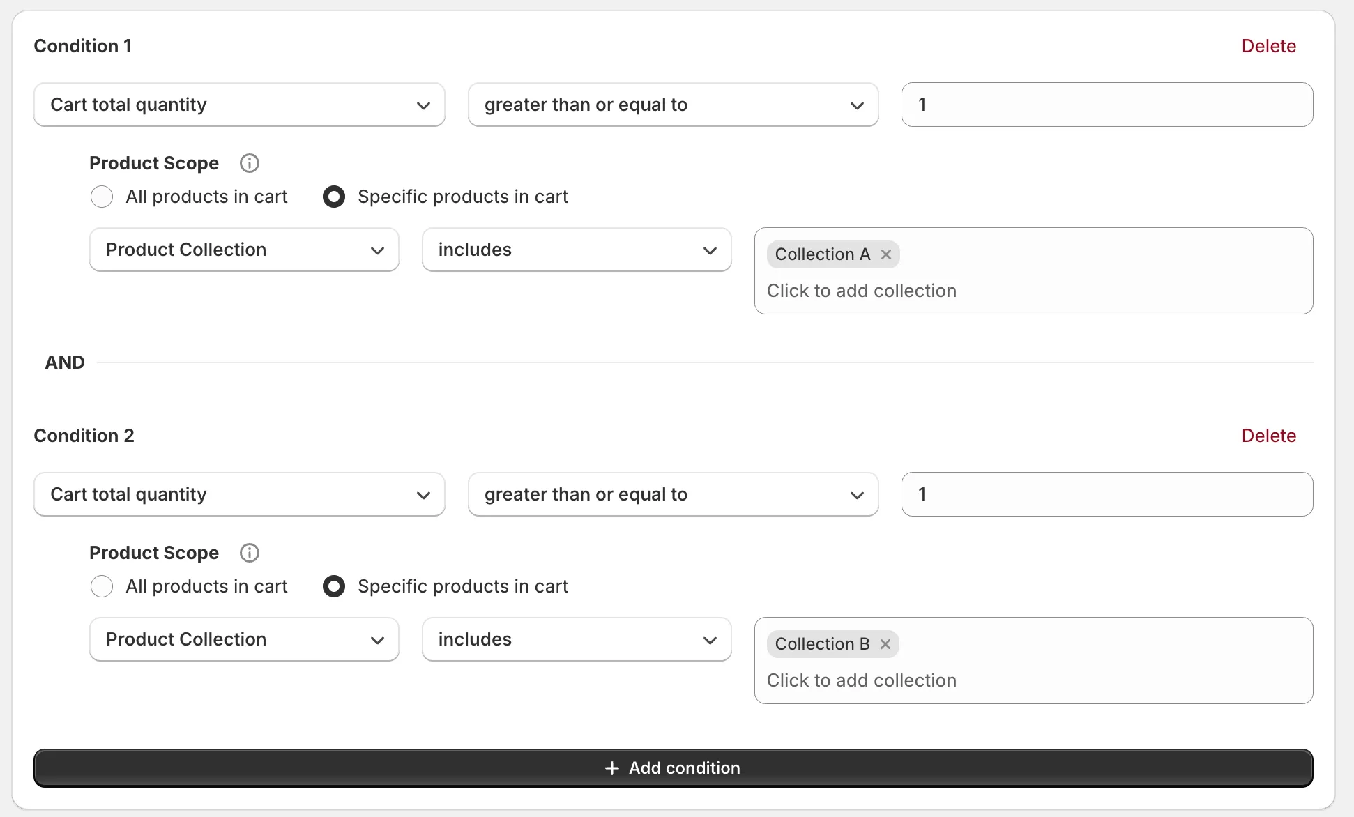Select All products in cart for Condition 2

coord(102,586)
